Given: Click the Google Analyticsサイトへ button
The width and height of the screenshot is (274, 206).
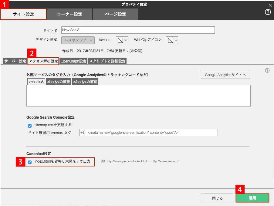Looking at the screenshot, I should [x=225, y=75].
